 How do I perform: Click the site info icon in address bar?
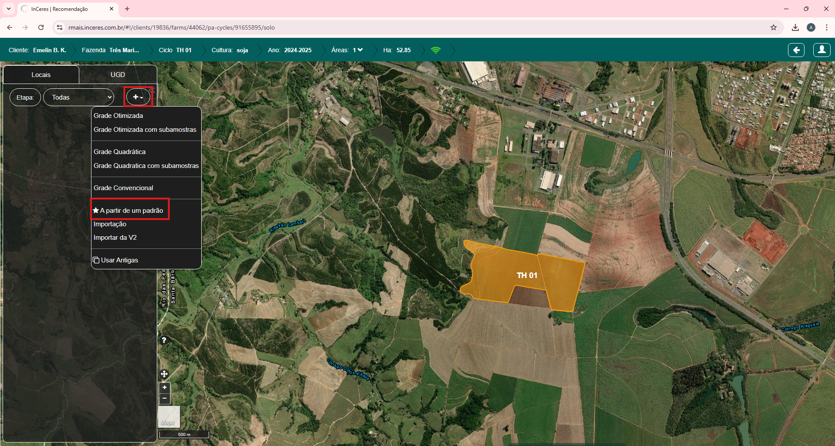[x=60, y=27]
